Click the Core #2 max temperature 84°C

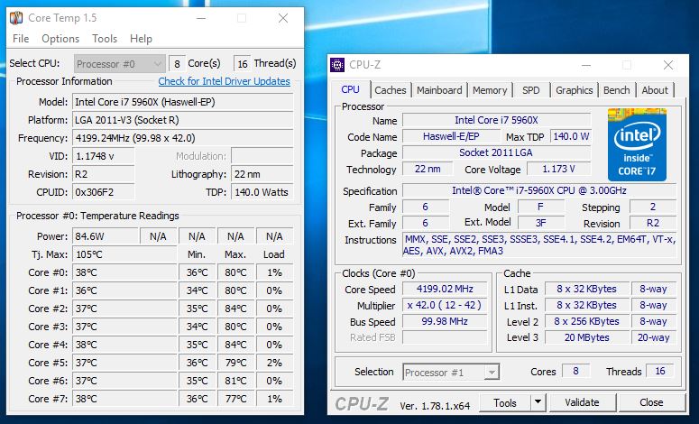[x=235, y=309]
